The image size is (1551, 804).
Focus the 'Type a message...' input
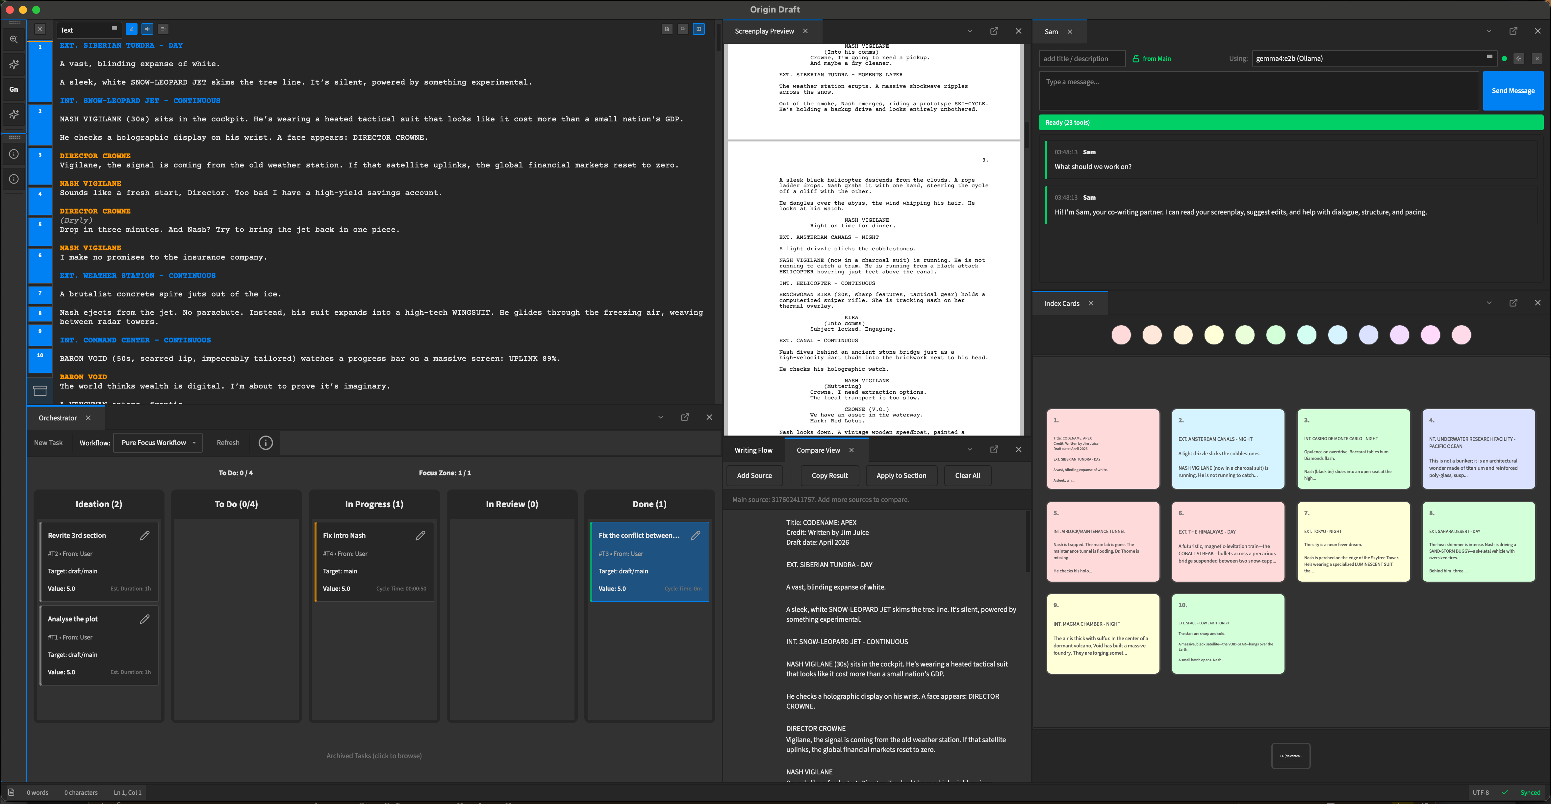tap(1259, 91)
